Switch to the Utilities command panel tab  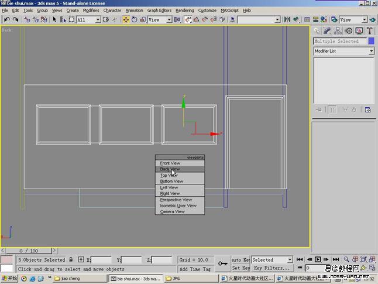370,30
